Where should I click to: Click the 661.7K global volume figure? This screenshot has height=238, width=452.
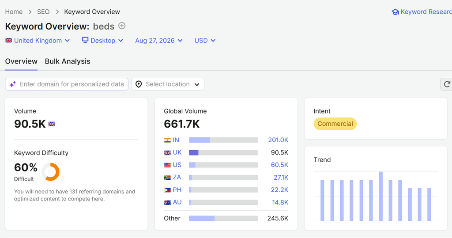181,124
